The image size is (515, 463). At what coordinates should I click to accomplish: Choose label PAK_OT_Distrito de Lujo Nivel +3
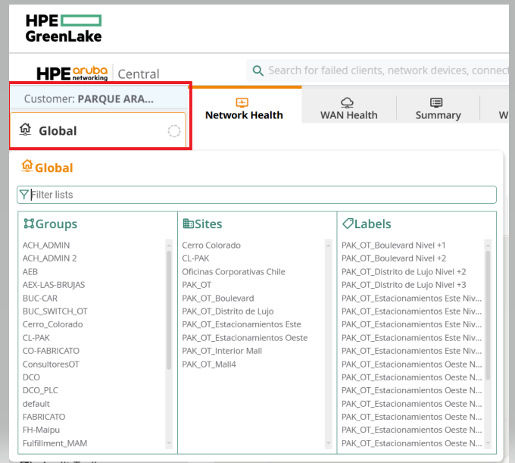click(404, 285)
